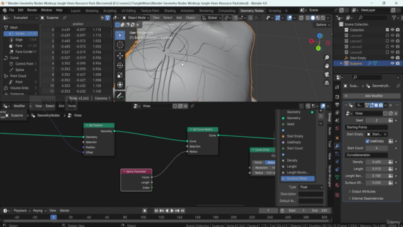Toggle the X-ray viewport button
The height and width of the screenshot is (227, 403).
pyautogui.click(x=301, y=18)
